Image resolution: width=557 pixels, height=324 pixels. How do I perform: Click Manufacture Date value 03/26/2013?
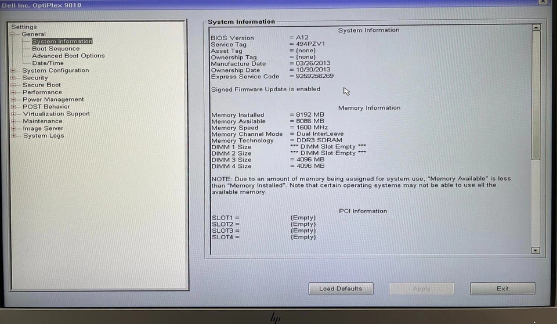[x=313, y=63]
